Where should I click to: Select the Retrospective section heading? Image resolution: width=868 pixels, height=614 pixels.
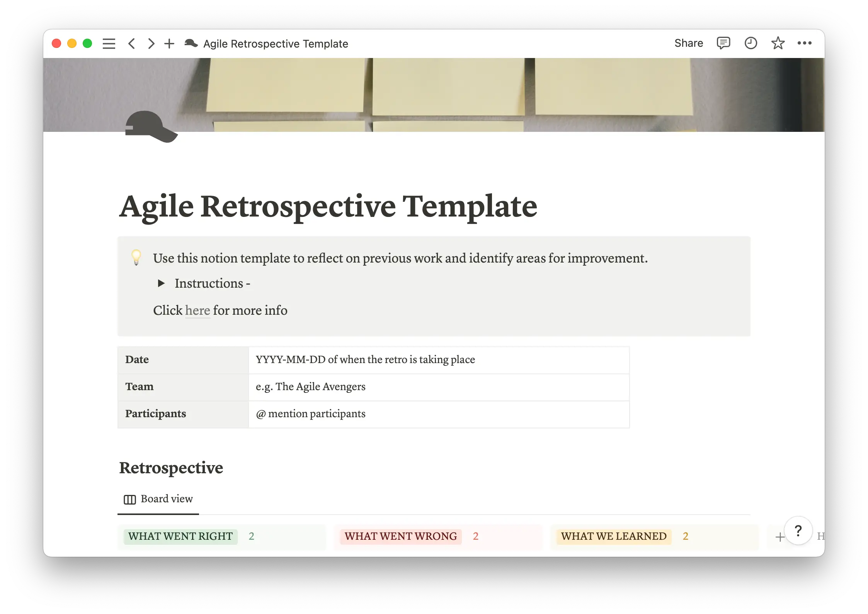click(171, 468)
